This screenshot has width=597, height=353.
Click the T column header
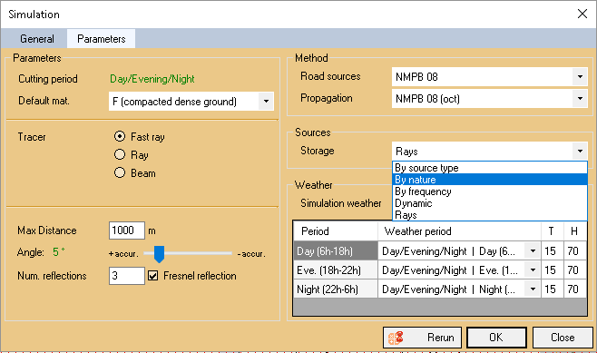click(x=552, y=231)
